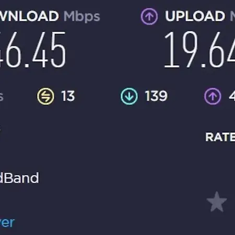Click the purple upload arrow icon beside UPLOAD
Image resolution: width=235 pixels, height=235 pixels.
tap(149, 16)
